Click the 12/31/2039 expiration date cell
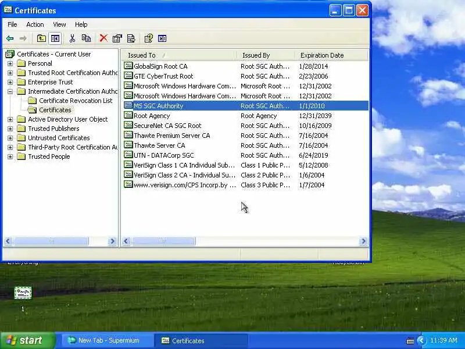The image size is (465, 349). coord(315,116)
